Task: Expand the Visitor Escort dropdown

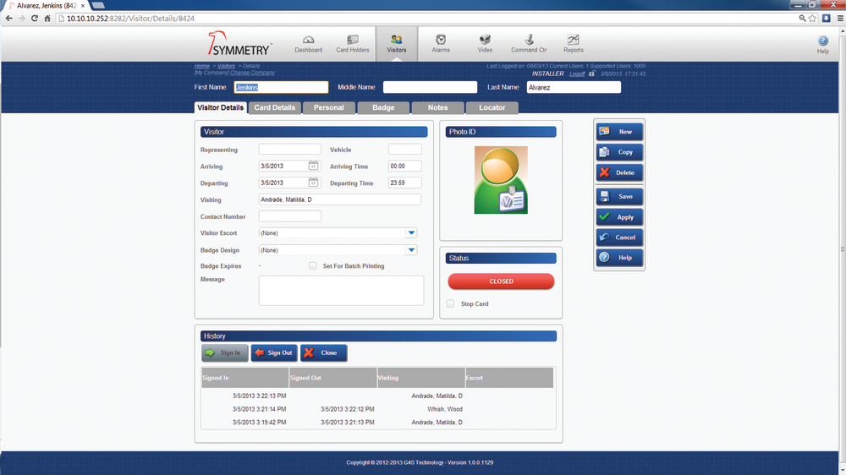Action: click(x=411, y=233)
